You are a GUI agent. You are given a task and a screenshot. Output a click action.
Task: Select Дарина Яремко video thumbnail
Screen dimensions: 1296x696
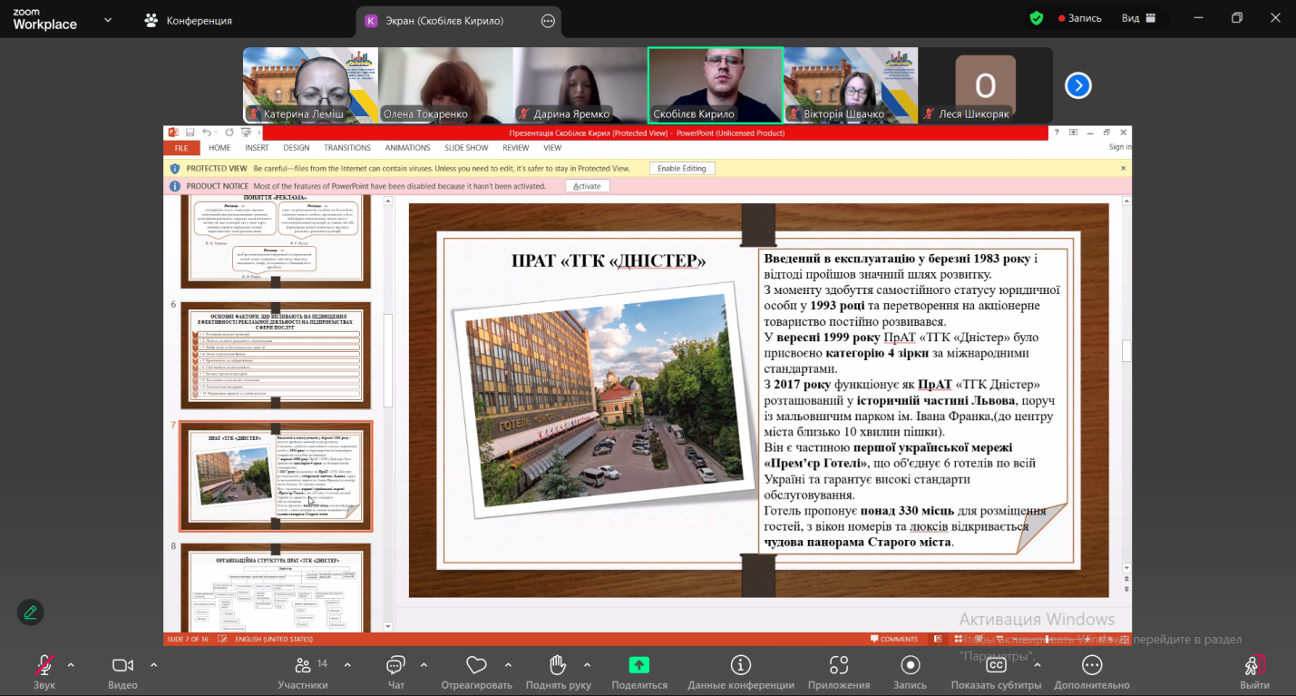pos(580,85)
